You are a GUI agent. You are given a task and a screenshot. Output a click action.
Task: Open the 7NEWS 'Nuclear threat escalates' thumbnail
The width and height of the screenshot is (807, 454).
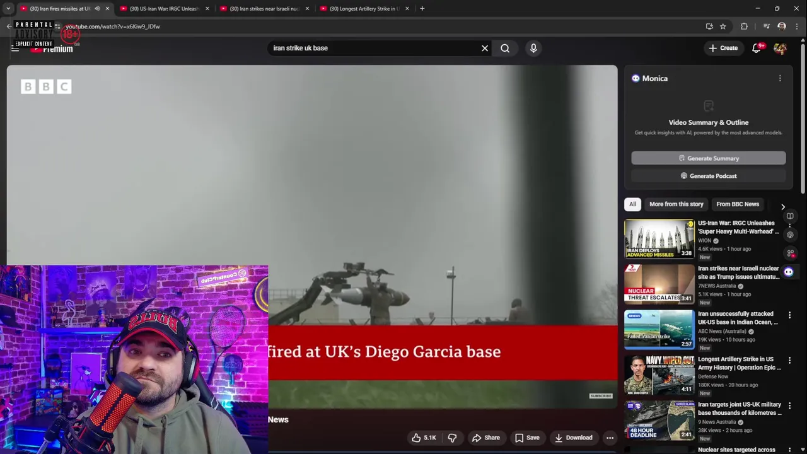tap(659, 284)
